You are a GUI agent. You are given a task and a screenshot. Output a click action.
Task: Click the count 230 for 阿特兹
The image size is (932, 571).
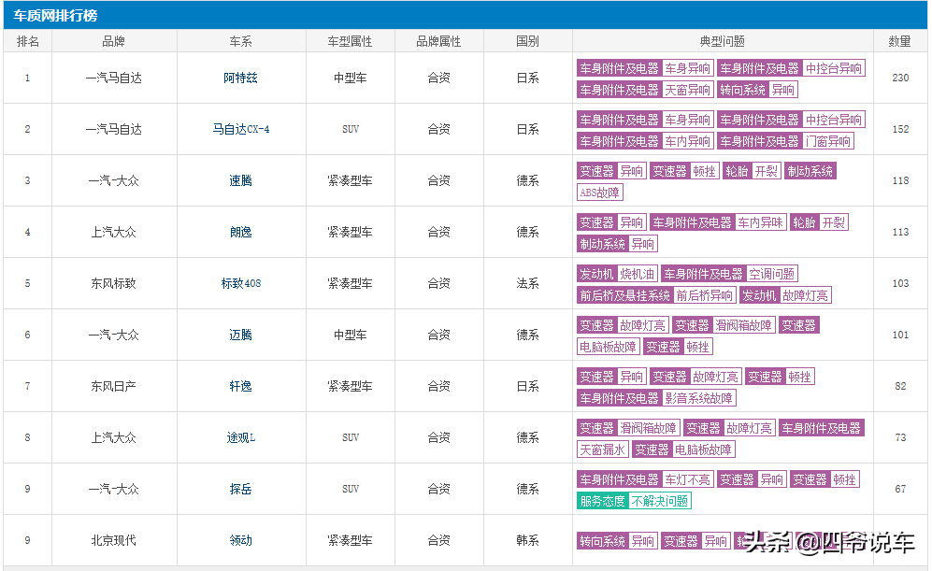[900, 78]
